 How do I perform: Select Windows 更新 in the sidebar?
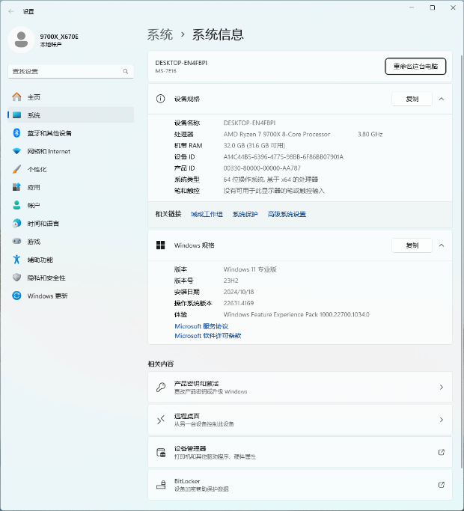coord(71,296)
